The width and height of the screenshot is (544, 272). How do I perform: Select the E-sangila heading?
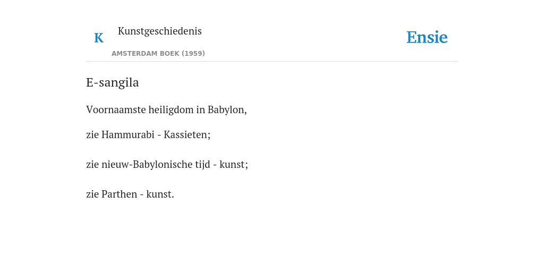[113, 82]
